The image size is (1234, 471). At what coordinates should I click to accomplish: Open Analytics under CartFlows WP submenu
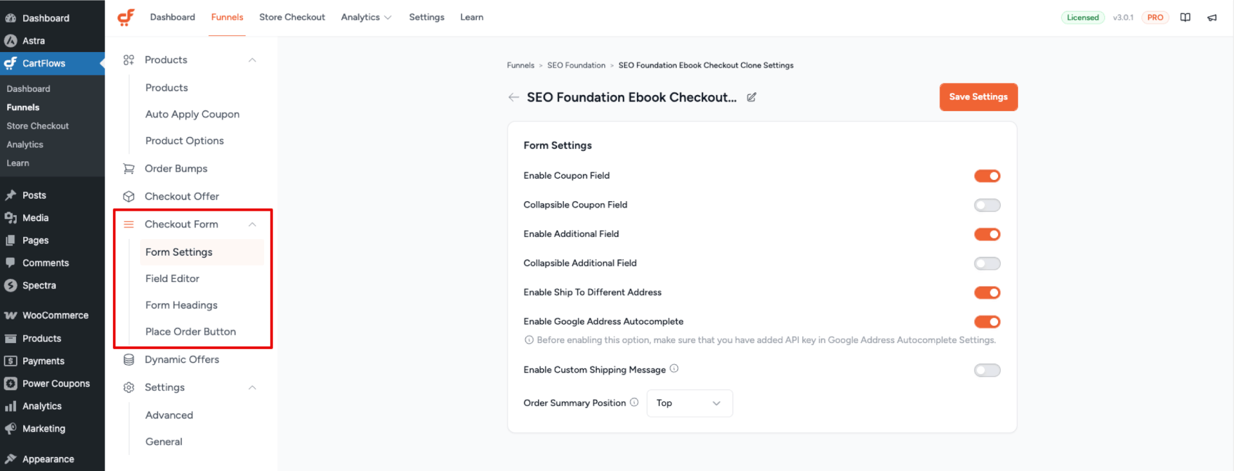pos(25,145)
